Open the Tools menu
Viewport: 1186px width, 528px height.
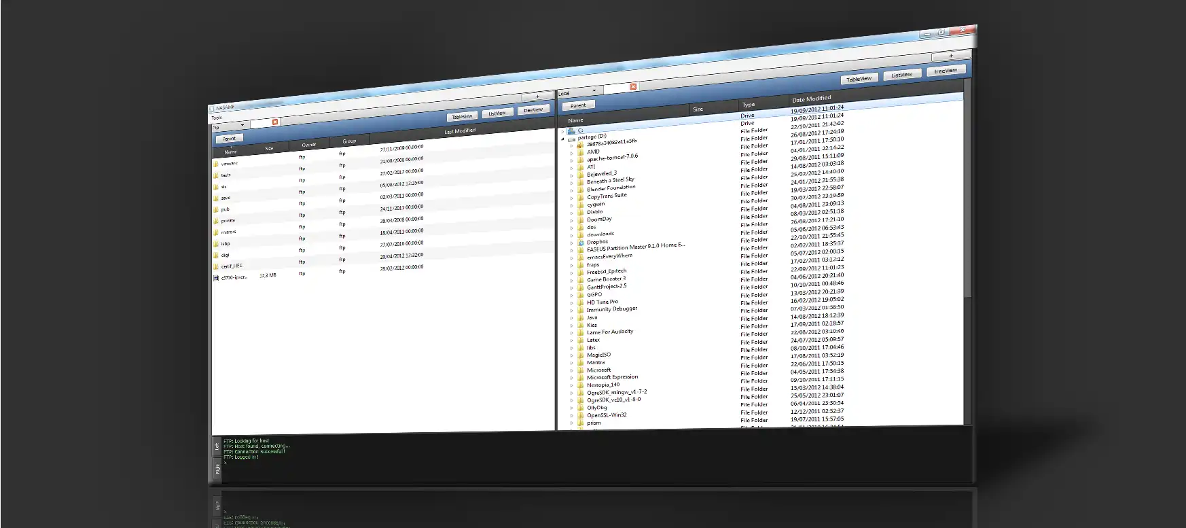pos(217,118)
